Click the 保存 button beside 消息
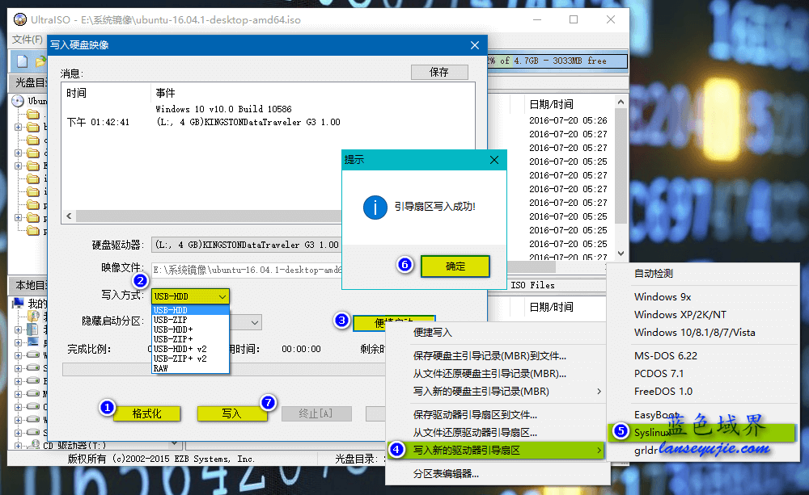 [439, 72]
